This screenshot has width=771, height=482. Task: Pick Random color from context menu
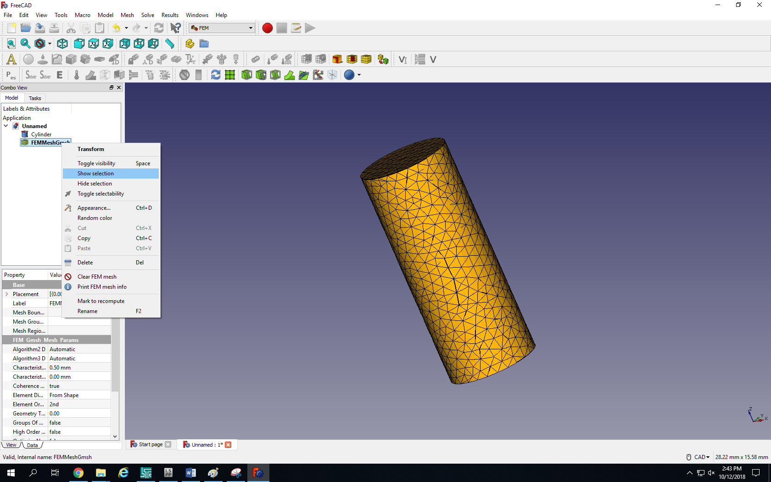pos(95,218)
